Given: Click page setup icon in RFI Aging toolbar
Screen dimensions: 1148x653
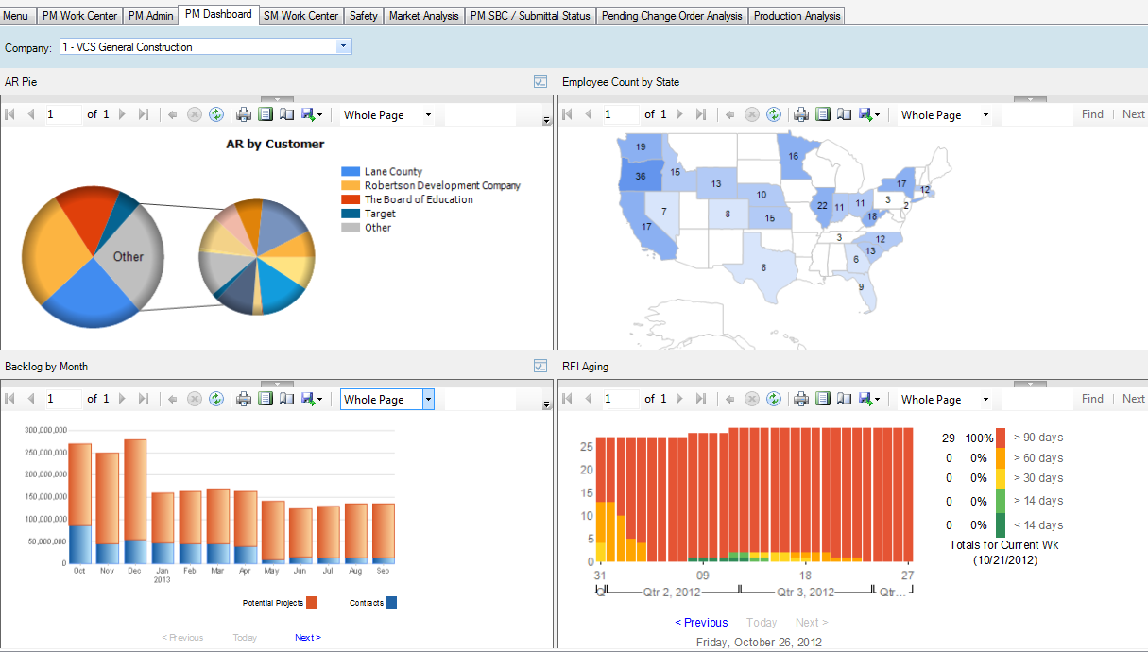Looking at the screenshot, I should (x=844, y=399).
